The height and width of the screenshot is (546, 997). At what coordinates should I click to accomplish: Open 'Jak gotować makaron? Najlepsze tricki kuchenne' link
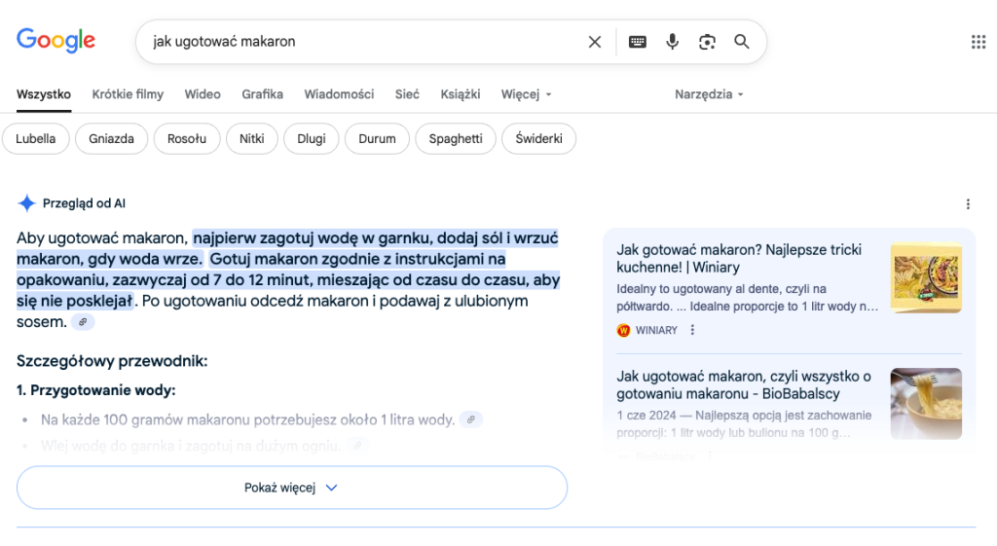click(x=739, y=259)
